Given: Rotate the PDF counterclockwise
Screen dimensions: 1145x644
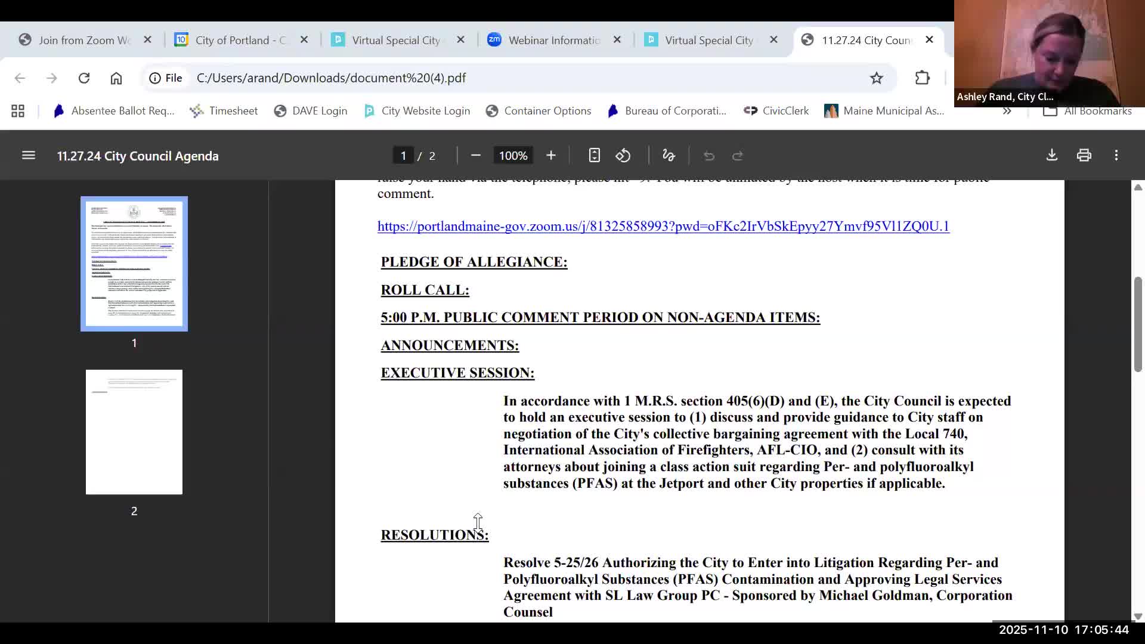Looking at the screenshot, I should (x=623, y=156).
